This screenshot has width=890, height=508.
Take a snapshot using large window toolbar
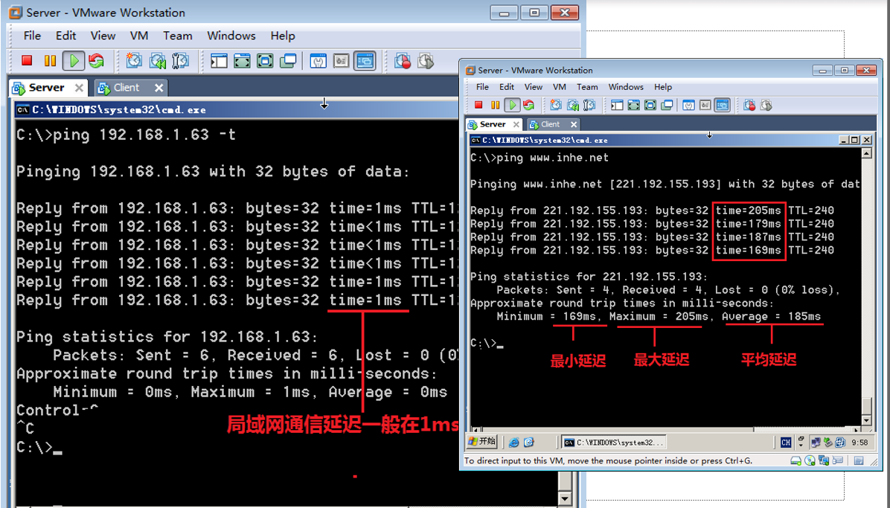tap(134, 61)
